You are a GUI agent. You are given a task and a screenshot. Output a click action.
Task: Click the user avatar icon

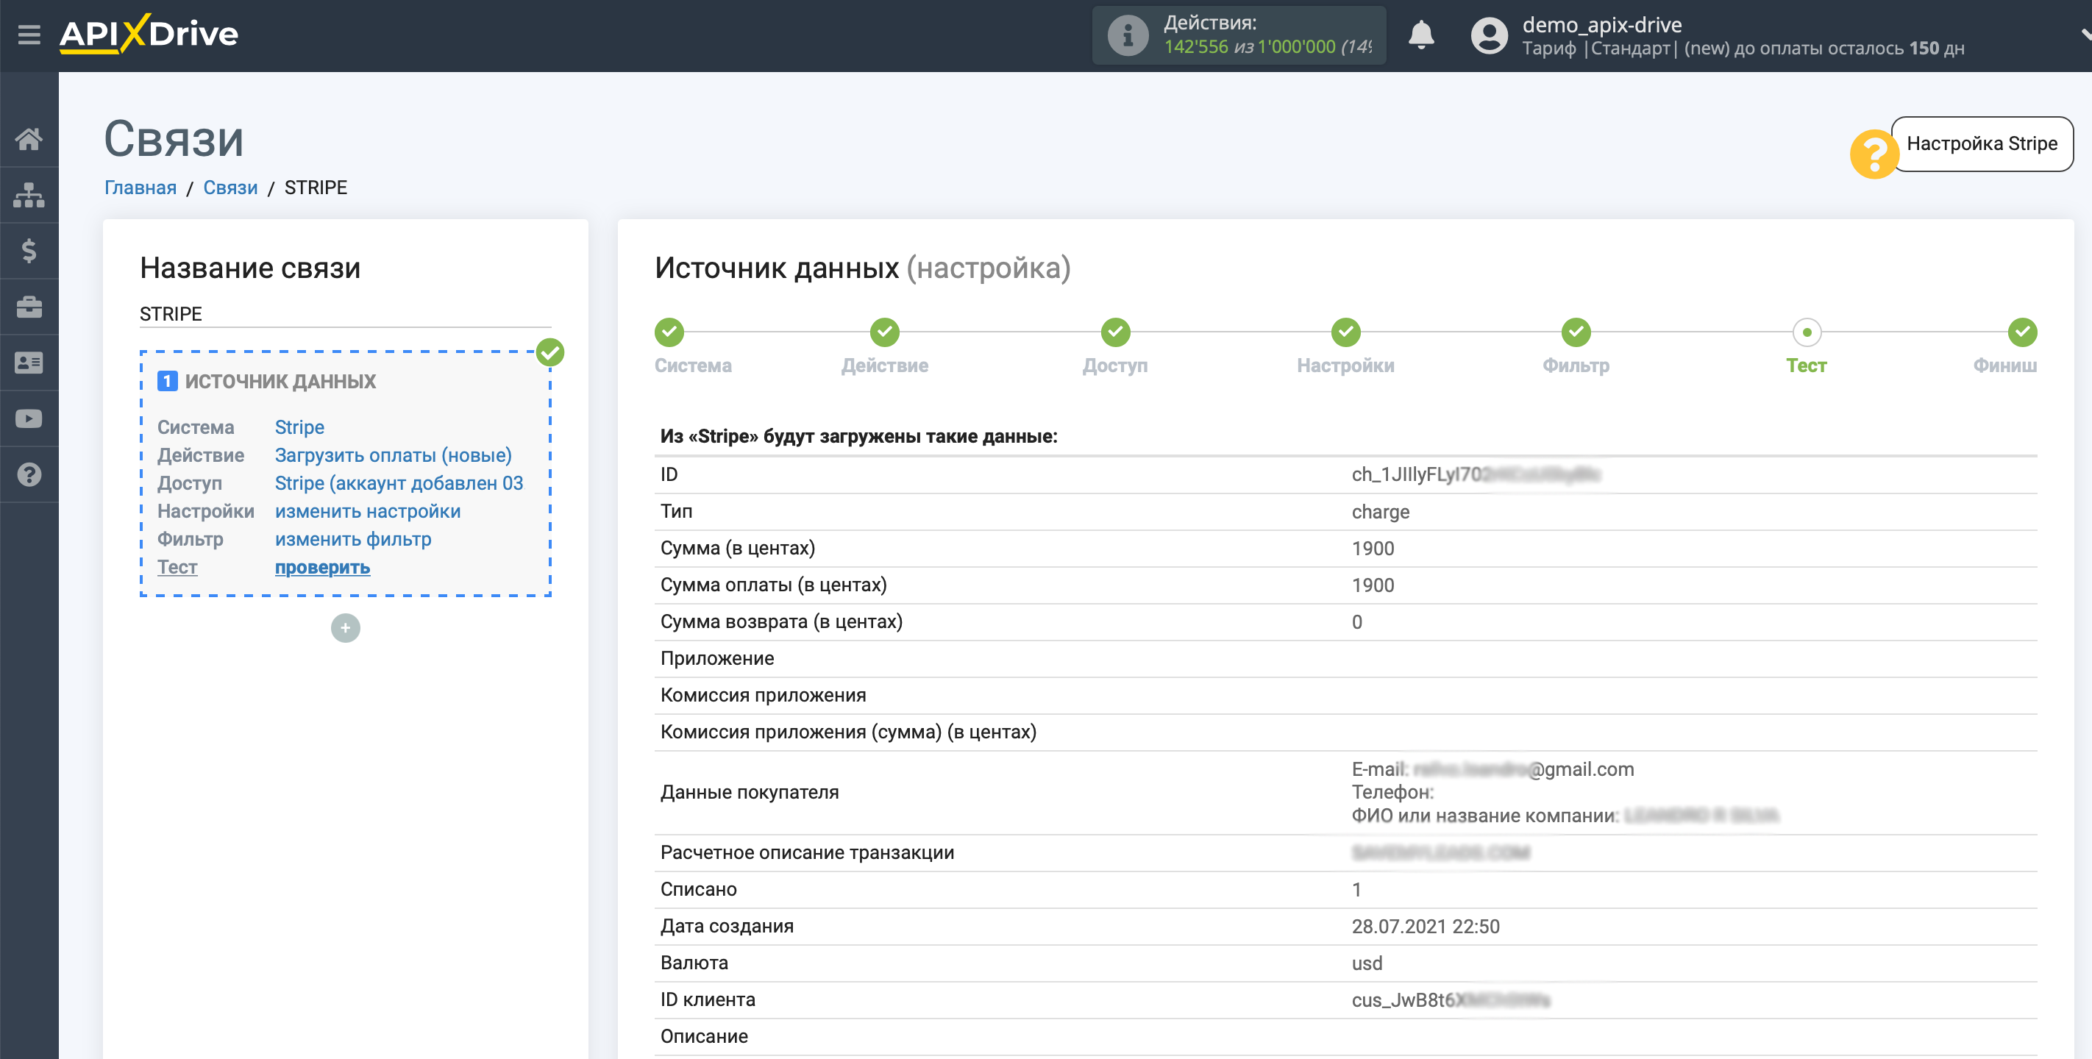[x=1490, y=36]
